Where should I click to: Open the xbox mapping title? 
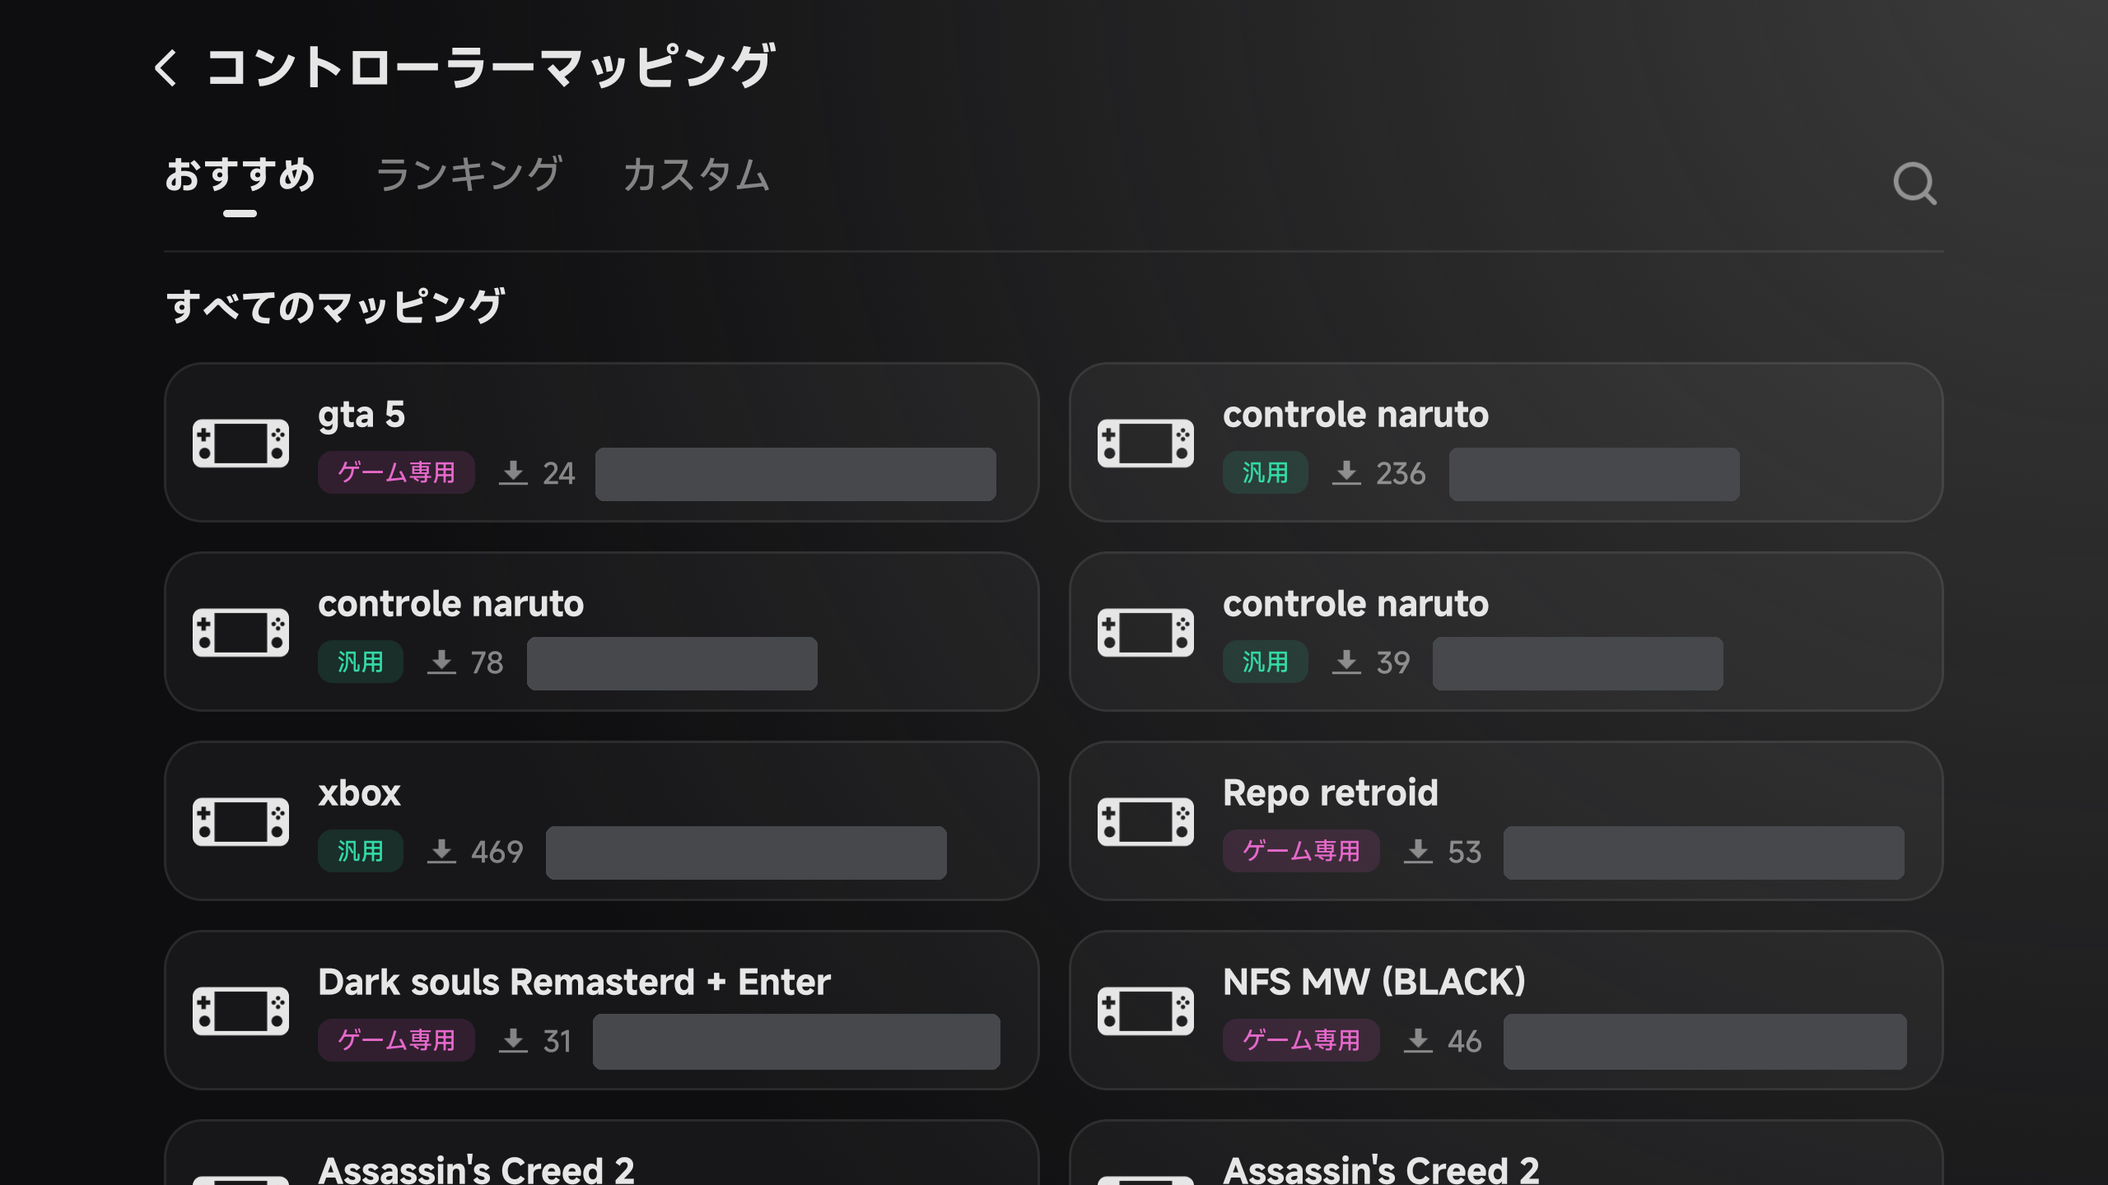pos(359,793)
